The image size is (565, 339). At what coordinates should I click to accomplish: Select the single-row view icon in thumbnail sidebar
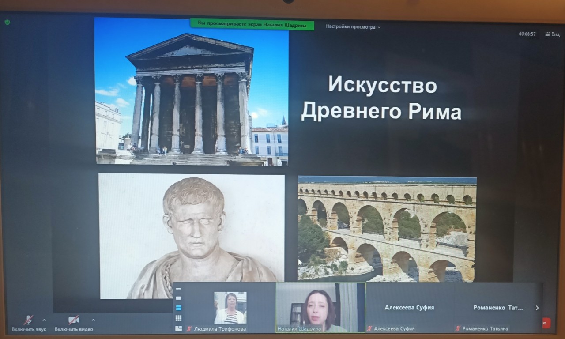(178, 298)
